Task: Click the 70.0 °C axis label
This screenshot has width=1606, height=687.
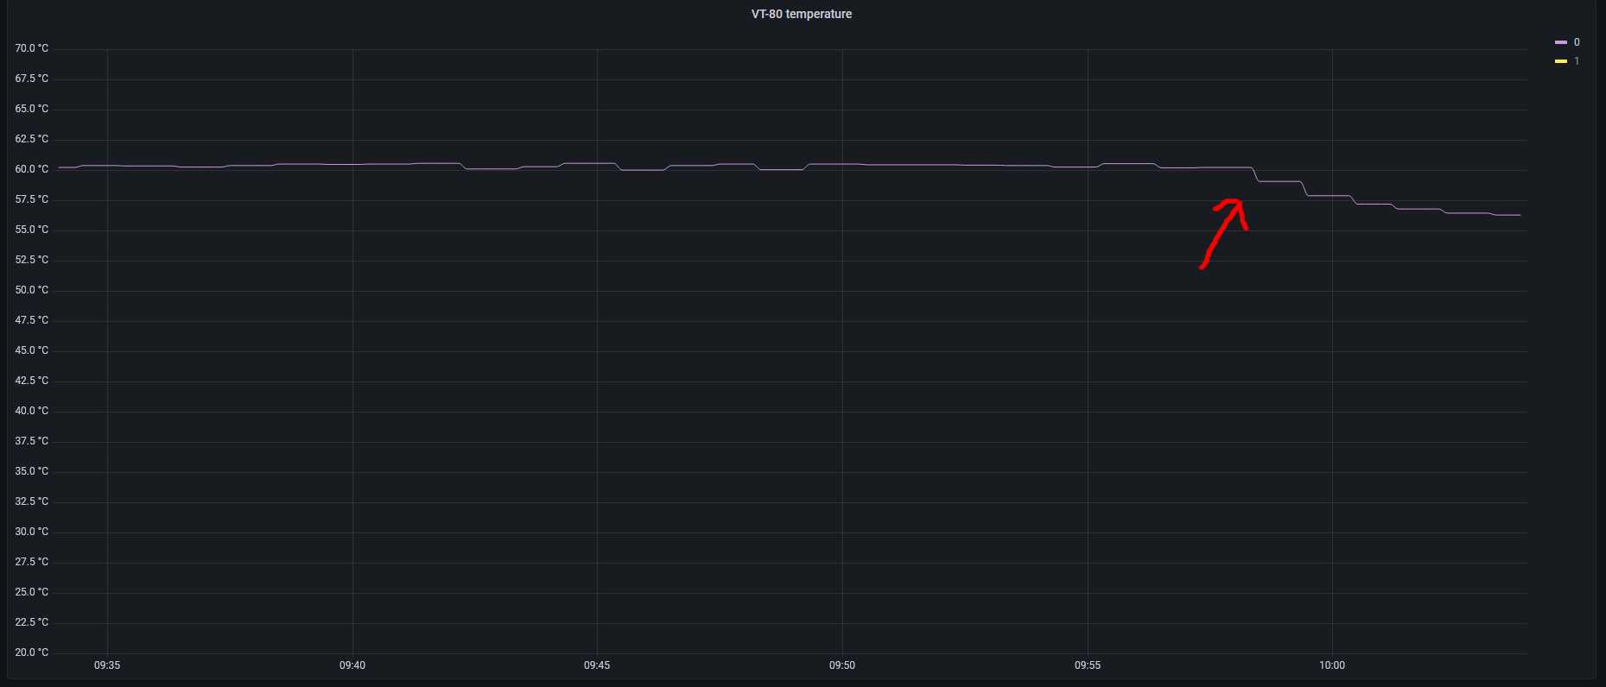Action: pyautogui.click(x=32, y=48)
